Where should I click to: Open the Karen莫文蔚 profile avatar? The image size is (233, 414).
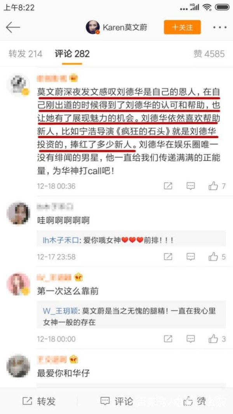[93, 27]
